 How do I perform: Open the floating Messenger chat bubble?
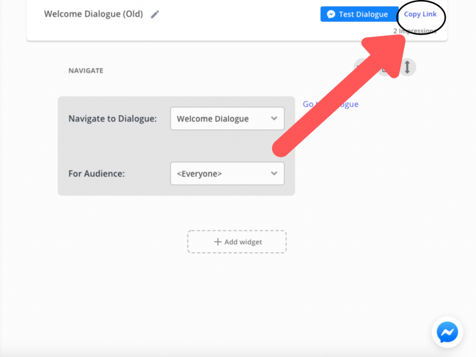447,332
